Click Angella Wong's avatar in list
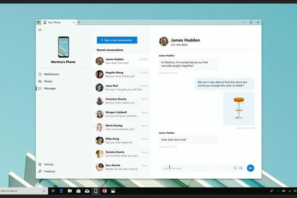Viewport: 297px width, 198px height. 99,74
